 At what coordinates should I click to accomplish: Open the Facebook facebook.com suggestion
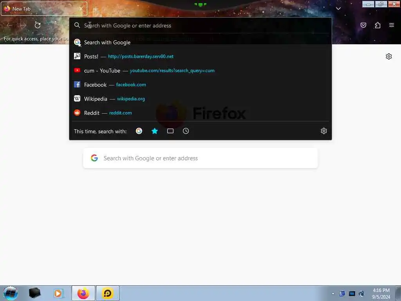click(200, 85)
